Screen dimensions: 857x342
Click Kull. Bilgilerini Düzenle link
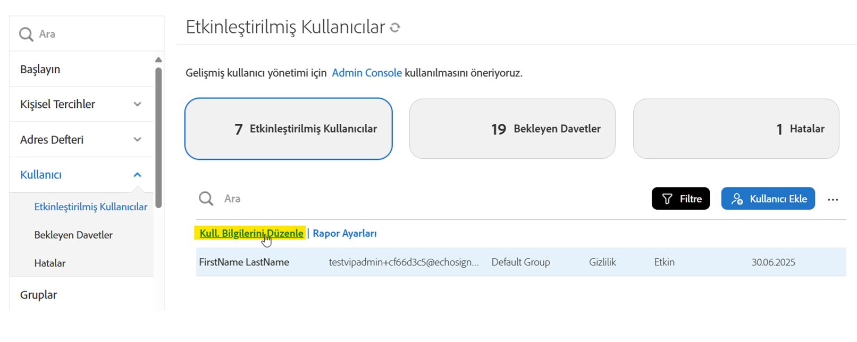[251, 234]
